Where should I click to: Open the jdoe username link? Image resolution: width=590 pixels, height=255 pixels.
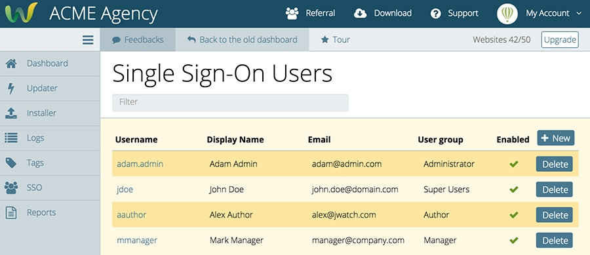pyautogui.click(x=125, y=189)
